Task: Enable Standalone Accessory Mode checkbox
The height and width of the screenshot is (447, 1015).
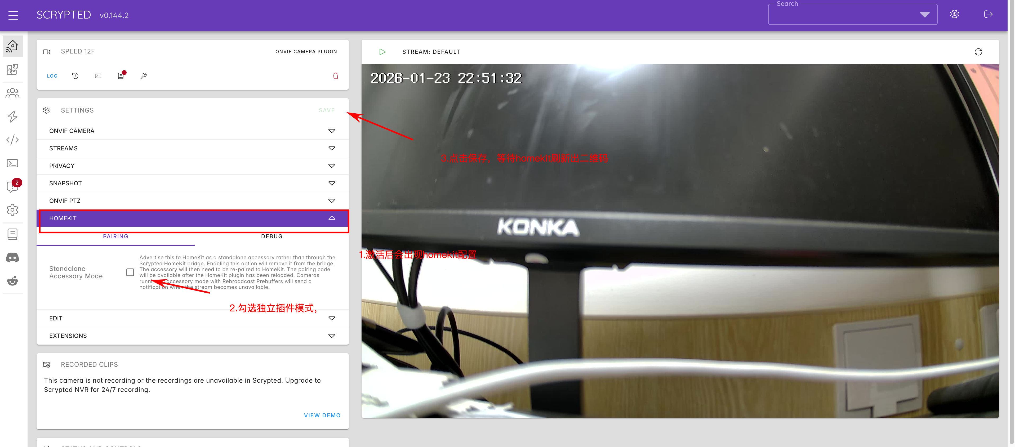Action: point(130,272)
